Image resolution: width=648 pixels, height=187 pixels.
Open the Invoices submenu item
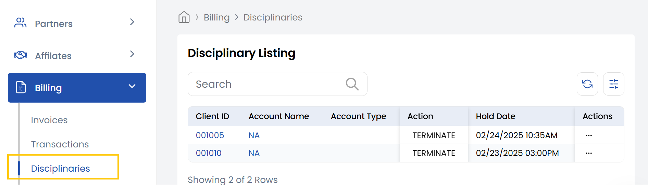[x=49, y=120]
